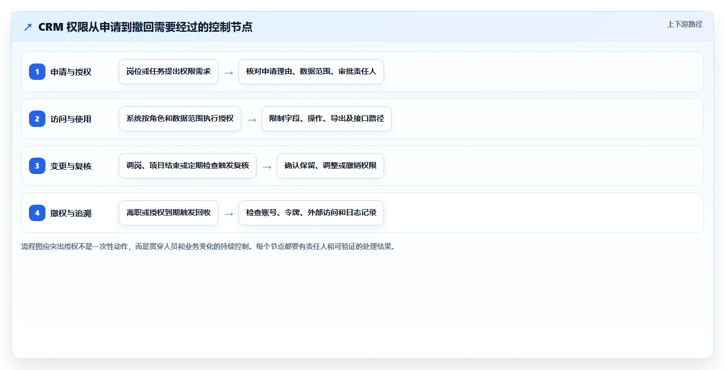This screenshot has height=370, width=725.
Task: Click the 申请与授权 step label
Action: tap(71, 72)
